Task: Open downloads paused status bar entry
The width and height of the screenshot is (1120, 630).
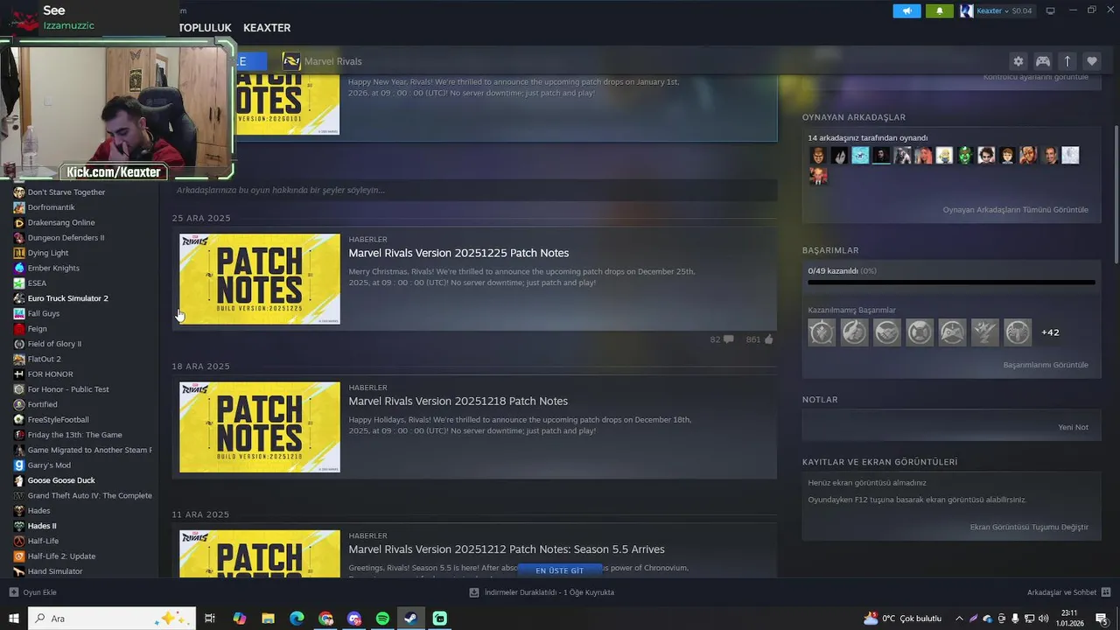Action: tap(542, 592)
